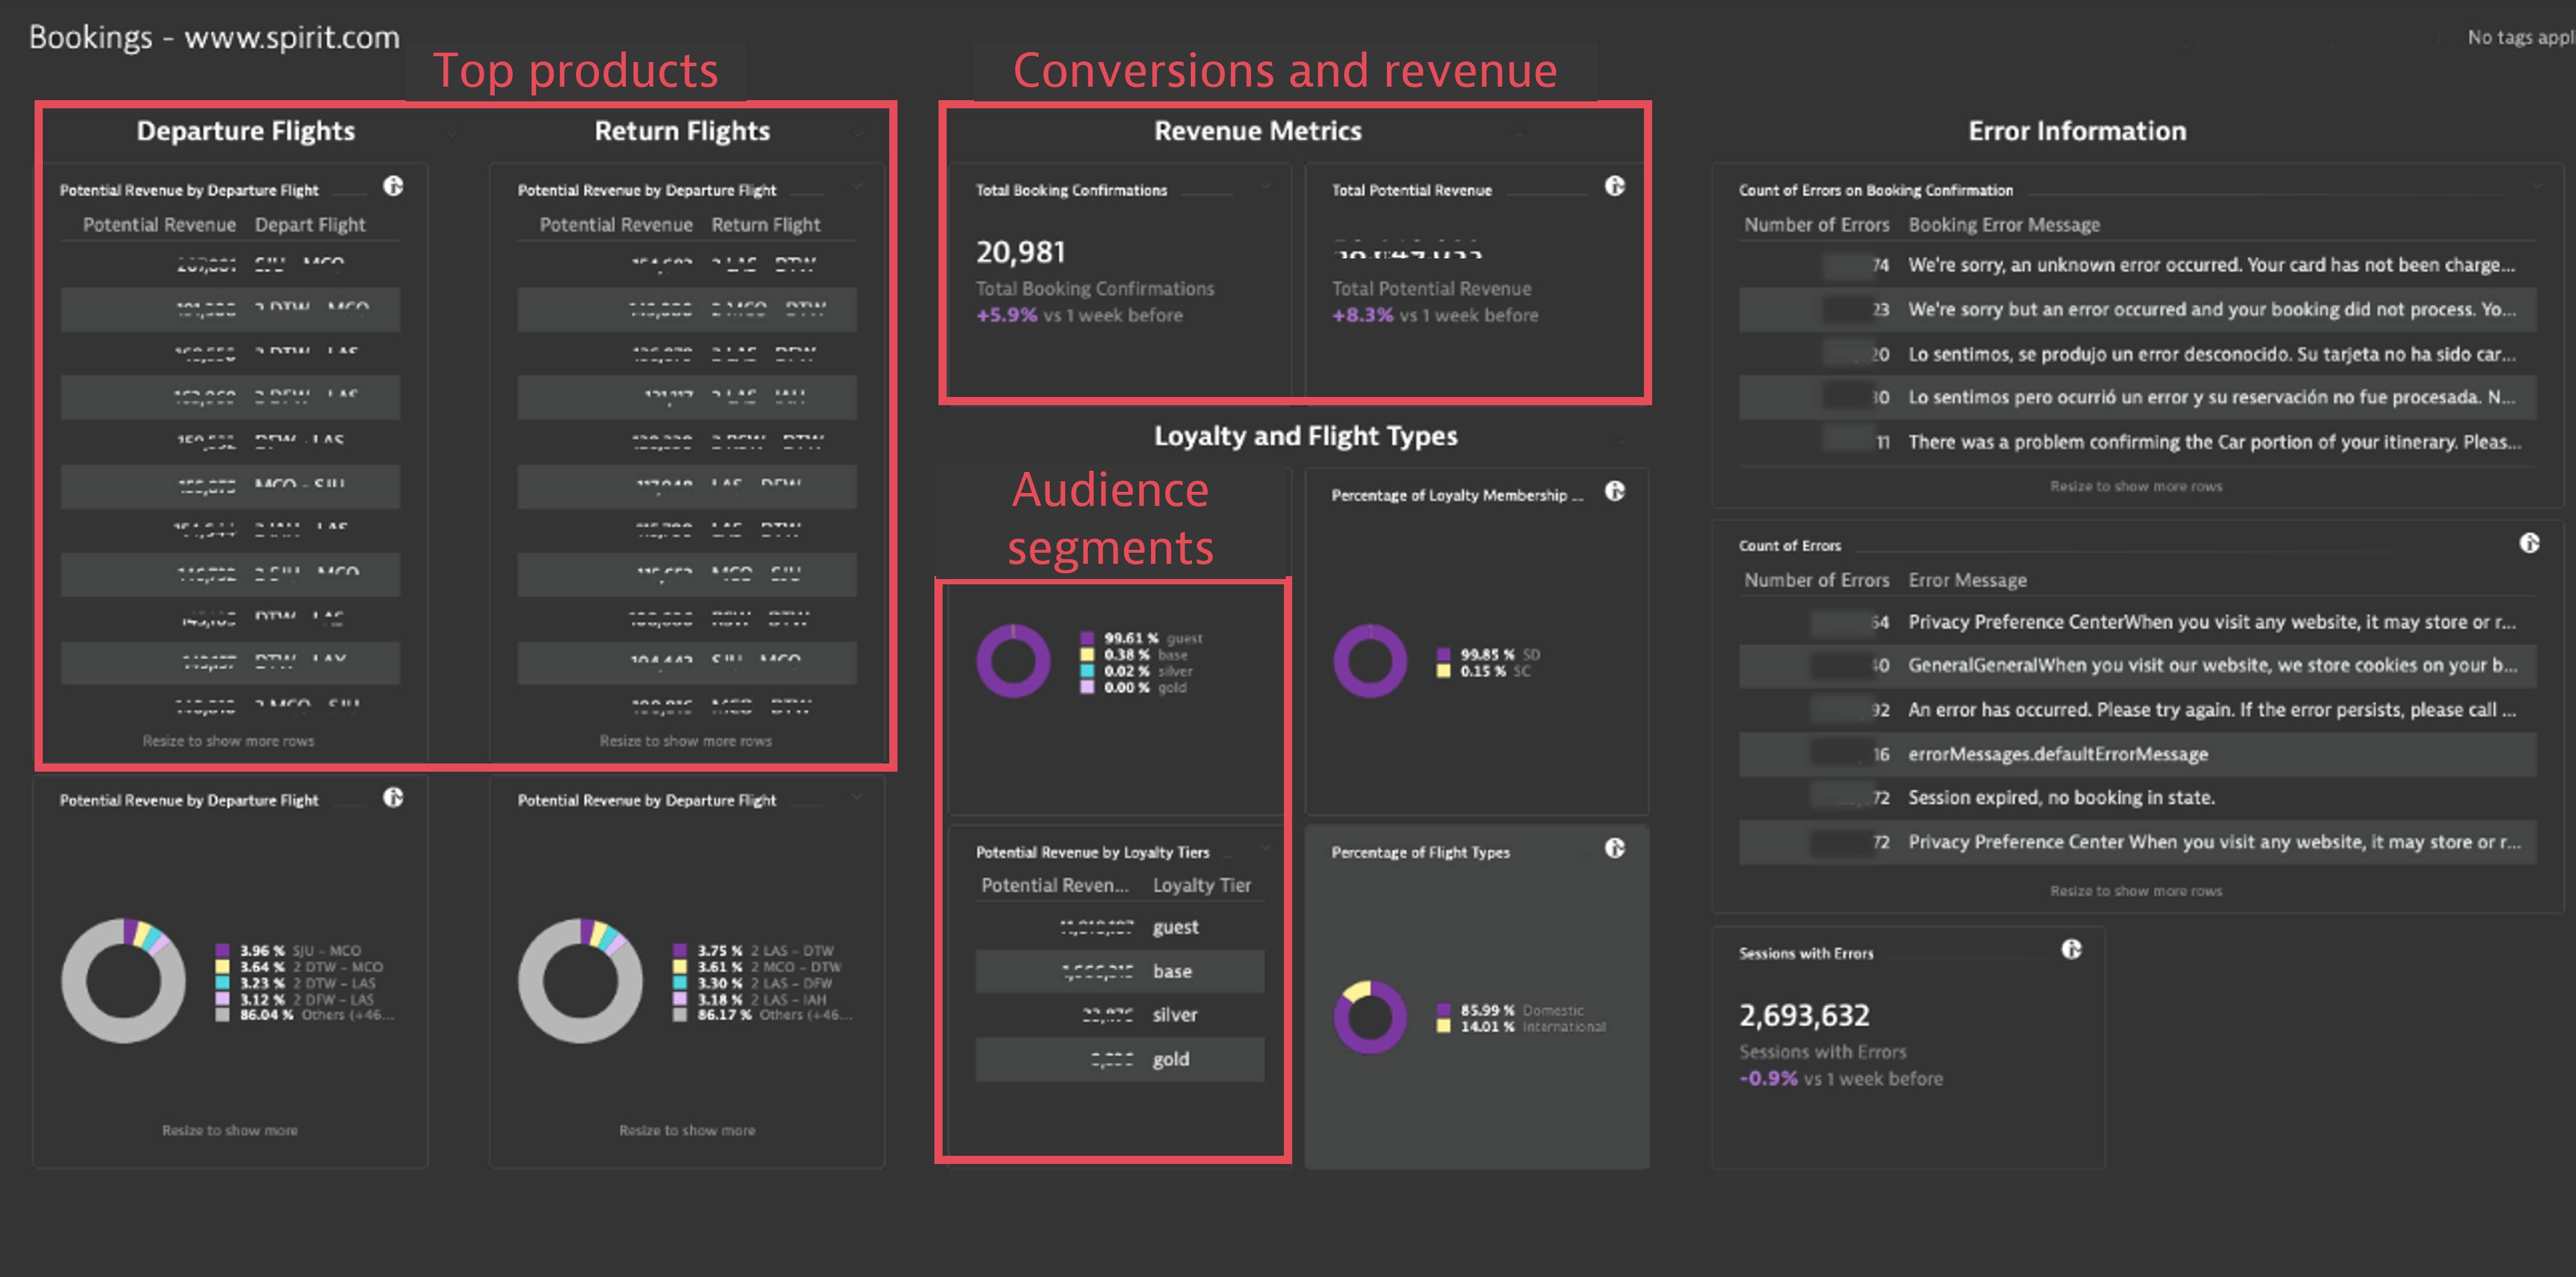Open chevron on the return-flight donut chart tile

[x=858, y=798]
